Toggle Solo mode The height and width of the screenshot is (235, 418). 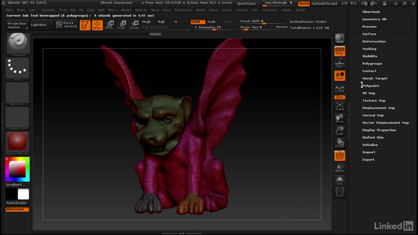(340, 180)
